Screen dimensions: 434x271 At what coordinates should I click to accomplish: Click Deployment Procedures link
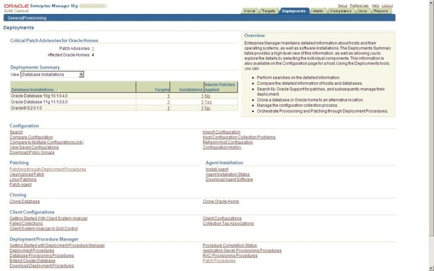click(32, 250)
